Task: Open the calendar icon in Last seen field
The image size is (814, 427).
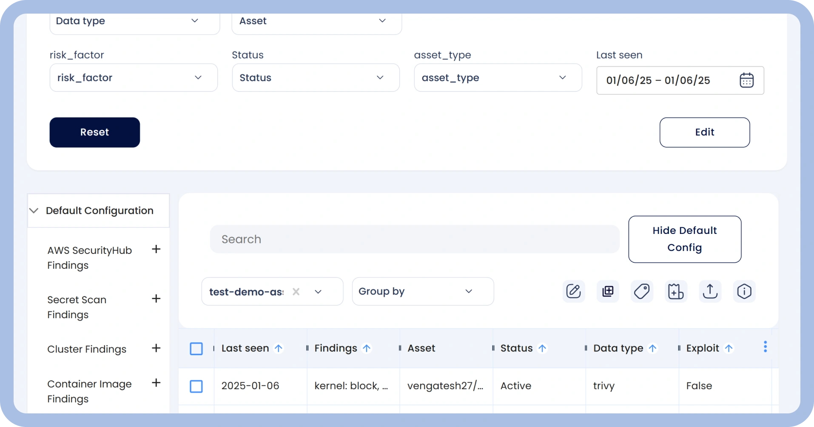Action: 747,80
